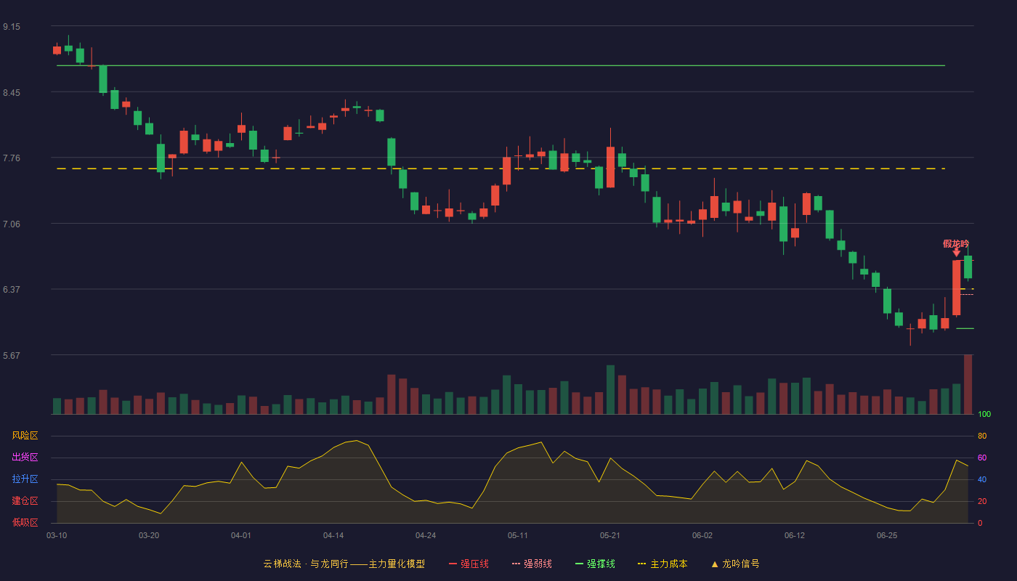Click the 05-11 date axis marker

[518, 535]
